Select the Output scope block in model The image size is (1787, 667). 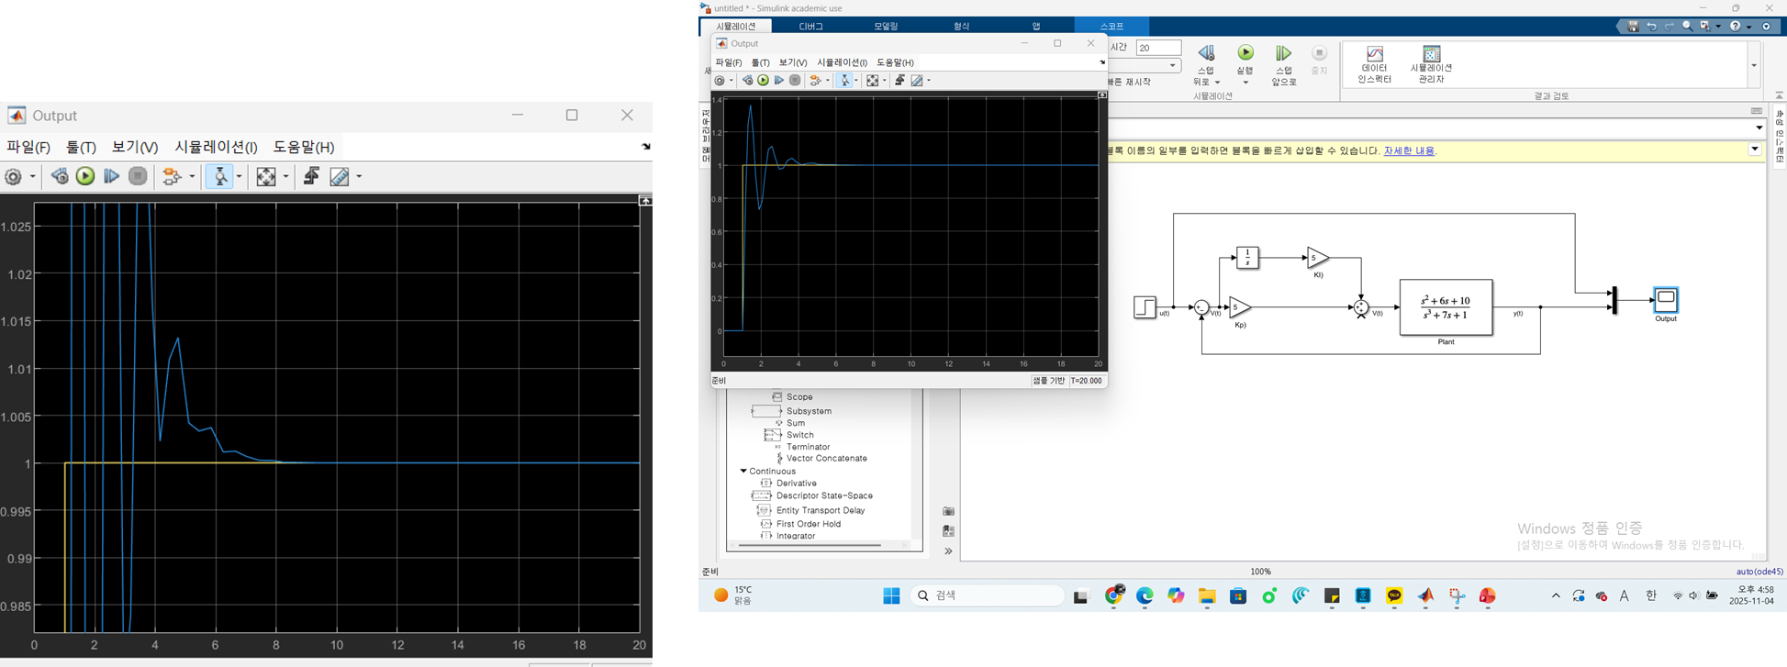[x=1666, y=299]
